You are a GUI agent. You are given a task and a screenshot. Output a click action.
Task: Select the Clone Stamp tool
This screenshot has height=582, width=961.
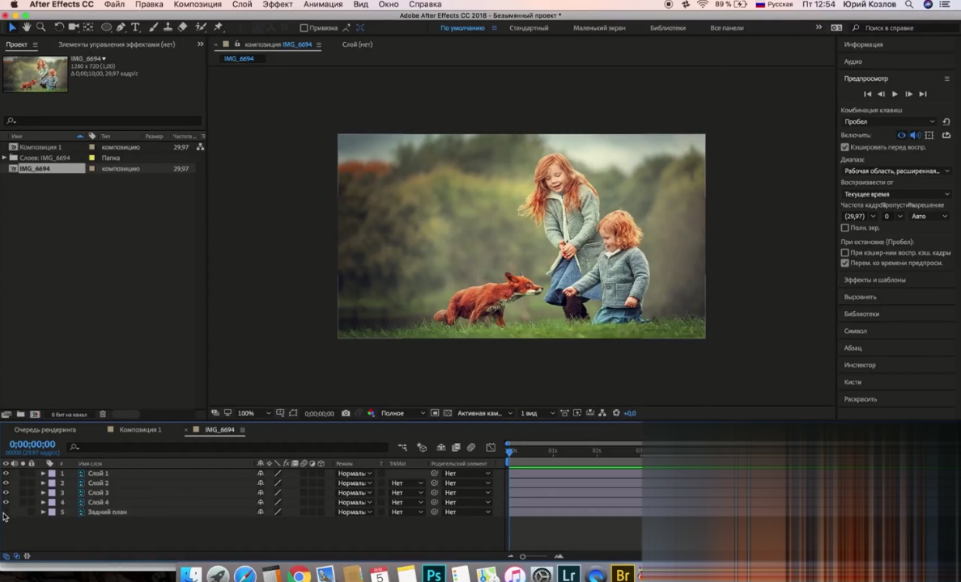click(x=167, y=27)
